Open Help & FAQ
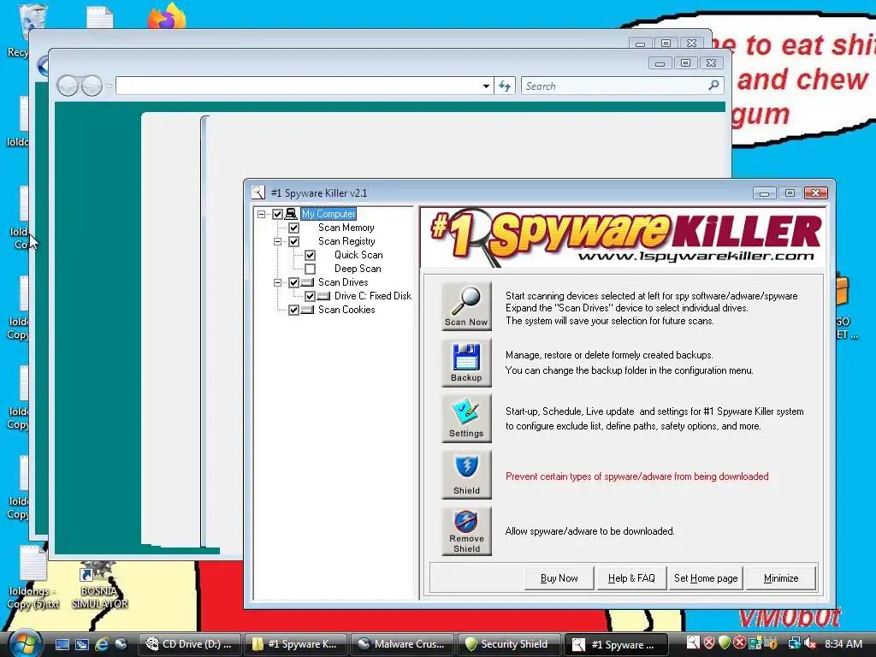 (x=631, y=578)
